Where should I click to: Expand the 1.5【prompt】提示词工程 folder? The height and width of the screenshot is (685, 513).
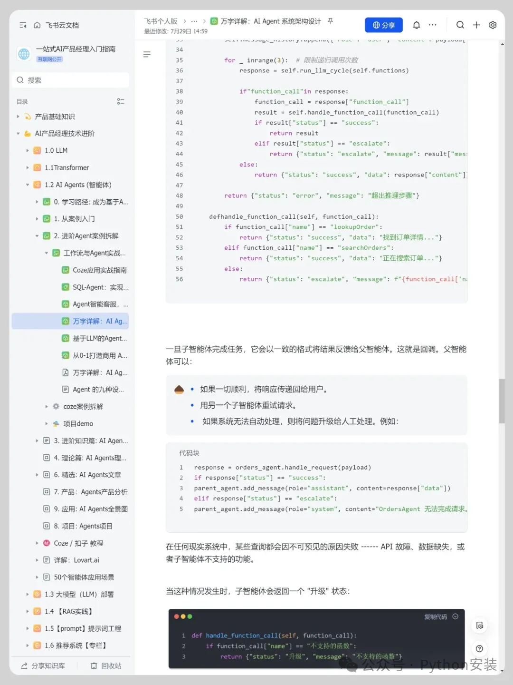[x=28, y=629]
